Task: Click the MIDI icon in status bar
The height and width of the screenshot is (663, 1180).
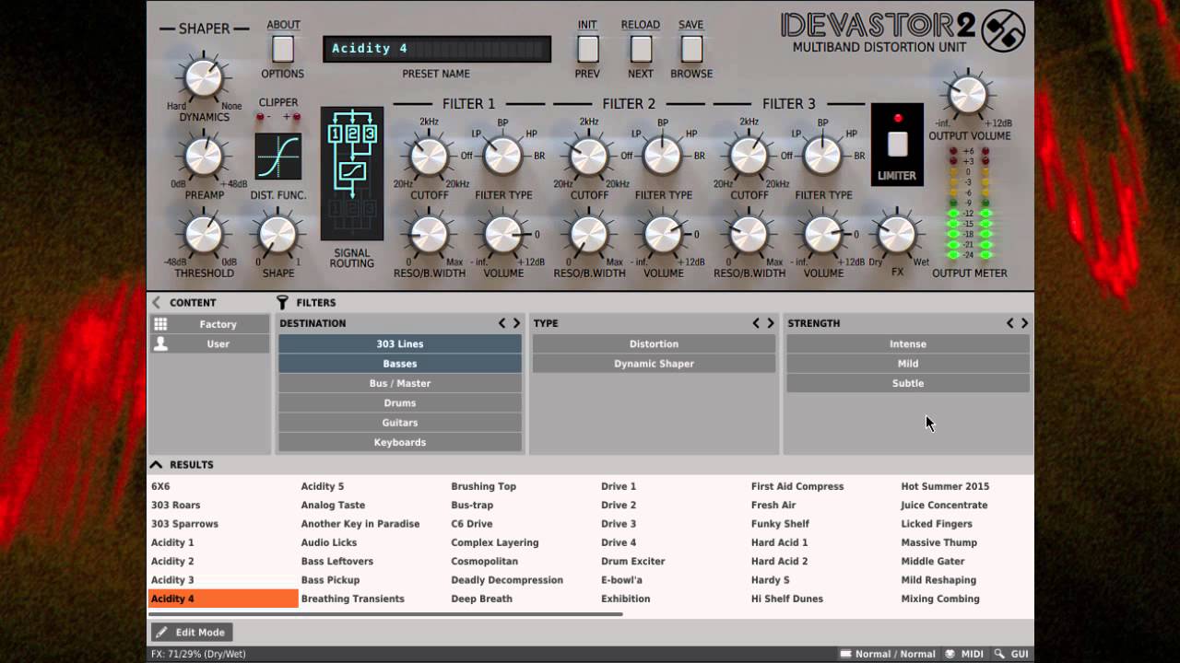Action: (x=951, y=654)
